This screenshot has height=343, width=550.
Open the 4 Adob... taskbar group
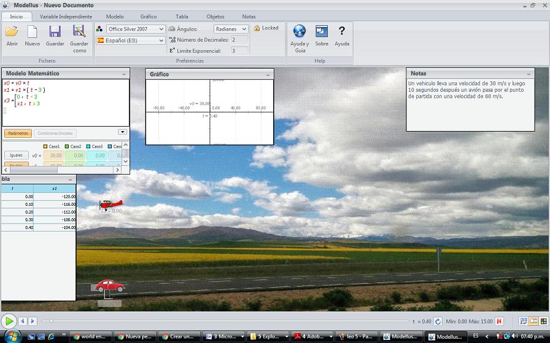314,337
